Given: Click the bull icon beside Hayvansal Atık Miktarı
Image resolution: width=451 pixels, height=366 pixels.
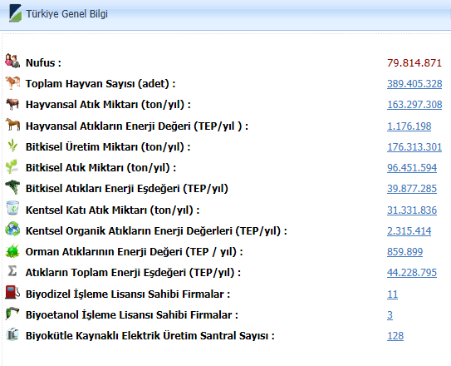Looking at the screenshot, I should 12,104.
